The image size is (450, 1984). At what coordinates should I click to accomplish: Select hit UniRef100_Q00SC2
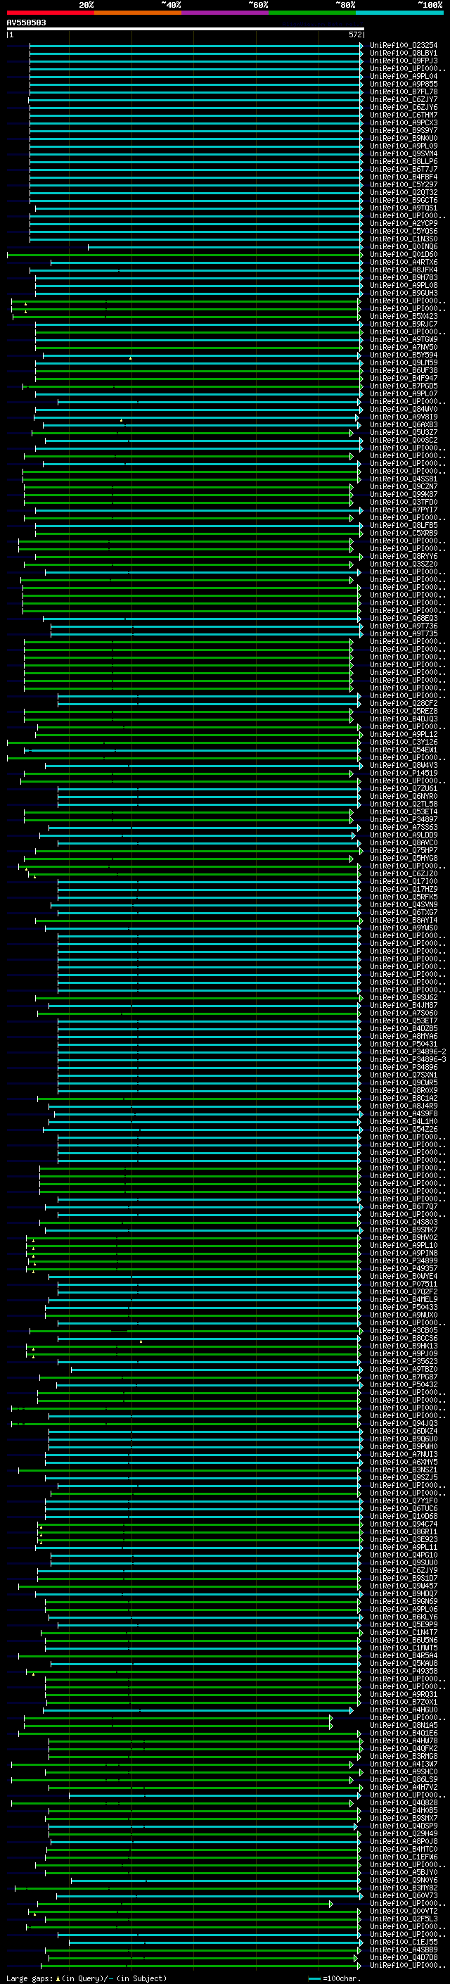403,440
